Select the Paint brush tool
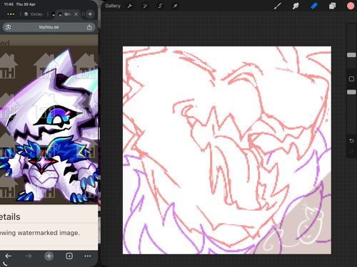 tap(278, 6)
